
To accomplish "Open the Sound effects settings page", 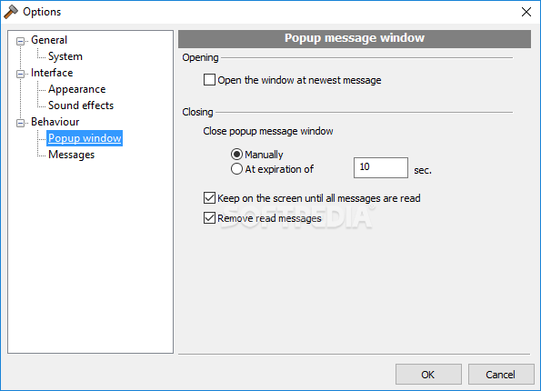I will pyautogui.click(x=81, y=105).
